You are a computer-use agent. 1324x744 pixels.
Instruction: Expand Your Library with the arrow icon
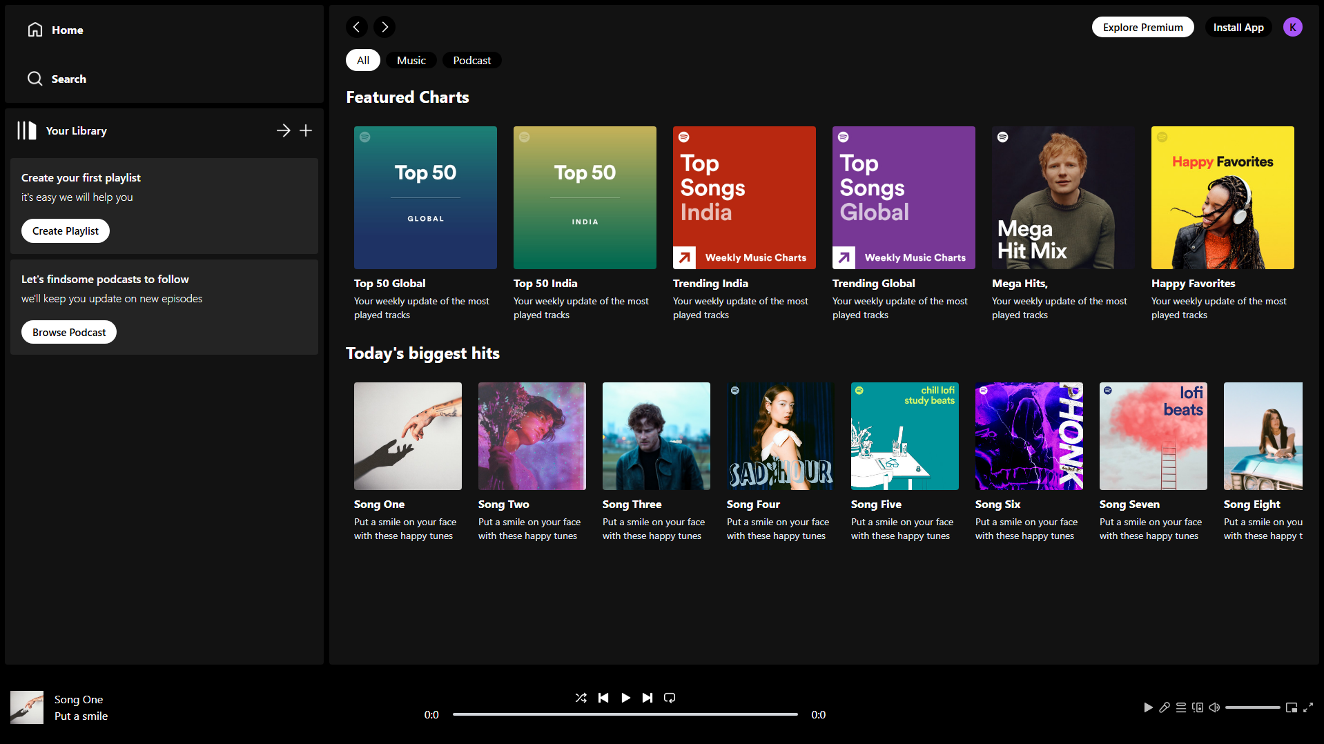(x=283, y=130)
